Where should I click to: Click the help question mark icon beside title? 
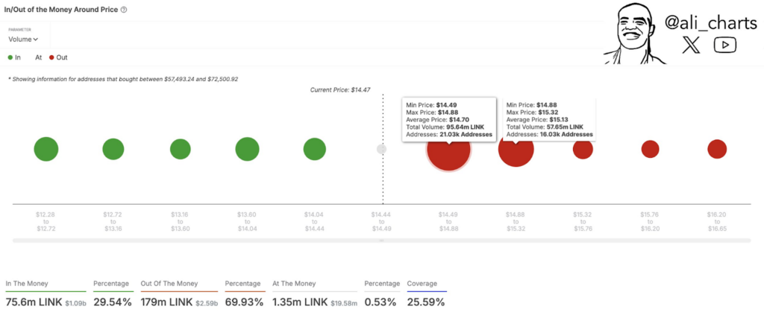tap(124, 10)
